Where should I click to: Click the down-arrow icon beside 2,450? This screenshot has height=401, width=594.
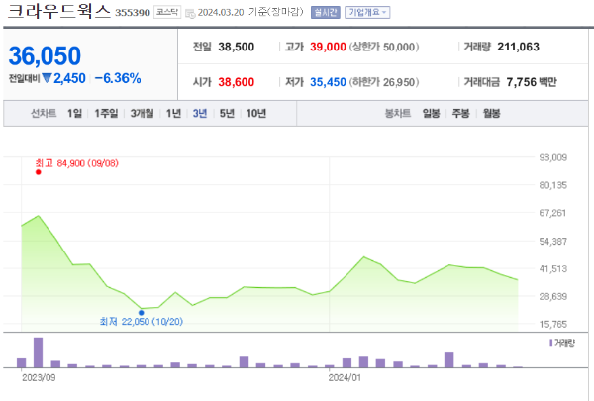pos(47,78)
